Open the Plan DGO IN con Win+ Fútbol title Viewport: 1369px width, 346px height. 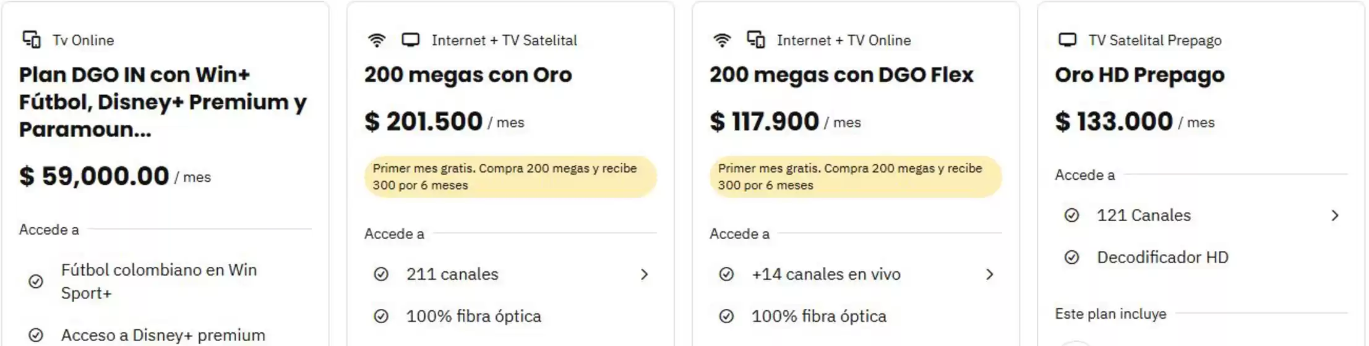point(163,102)
